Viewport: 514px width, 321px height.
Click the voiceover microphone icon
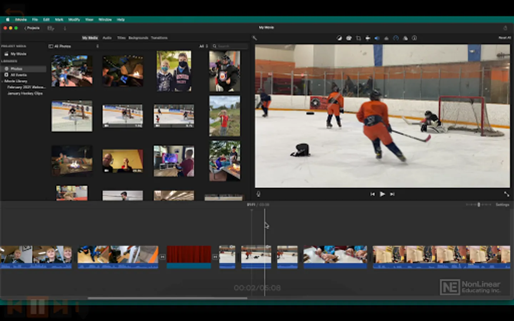tap(258, 194)
